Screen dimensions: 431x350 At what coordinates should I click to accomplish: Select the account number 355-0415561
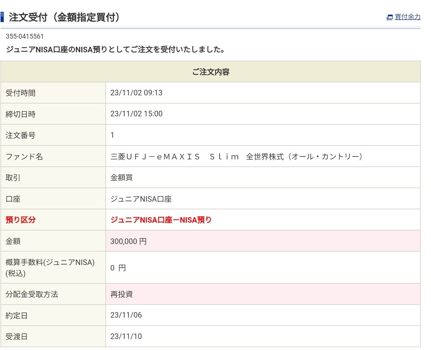(x=25, y=36)
